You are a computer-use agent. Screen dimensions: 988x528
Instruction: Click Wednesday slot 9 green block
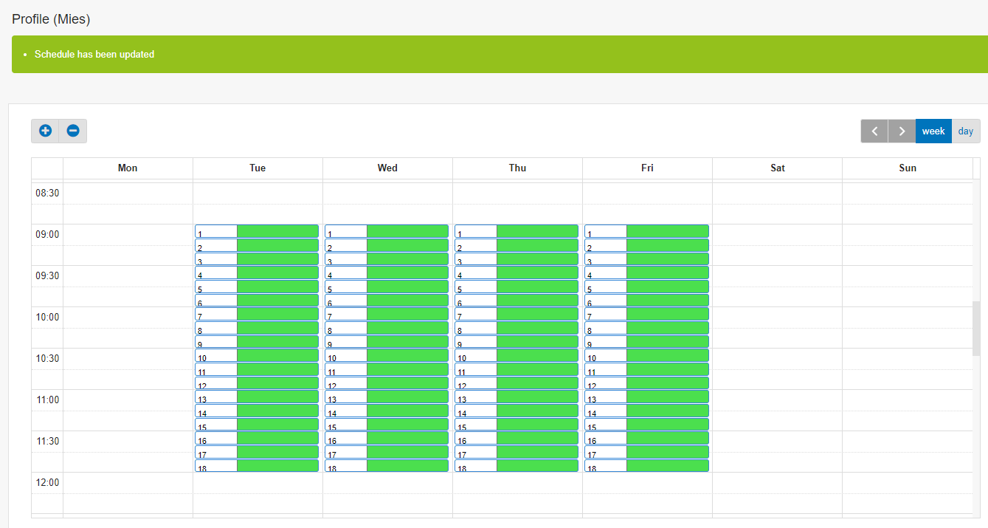pyautogui.click(x=407, y=342)
